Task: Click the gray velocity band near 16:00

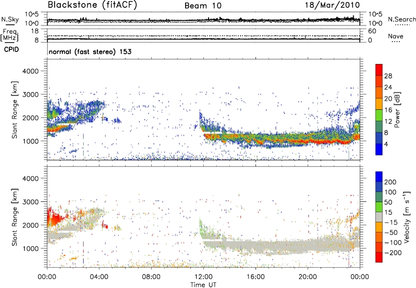Action: 255,246
